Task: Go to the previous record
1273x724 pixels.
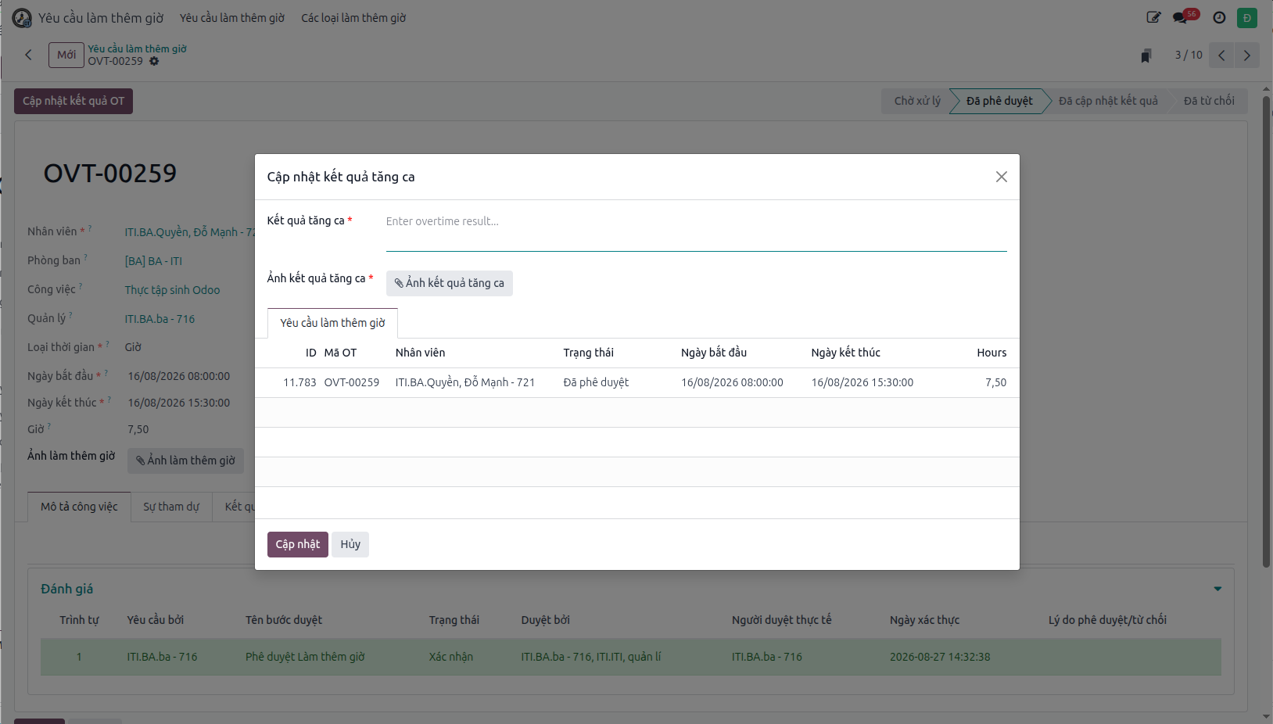Action: (1221, 56)
